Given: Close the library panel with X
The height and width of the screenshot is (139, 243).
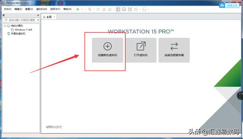Looking at the screenshot, I should tap(38, 15).
